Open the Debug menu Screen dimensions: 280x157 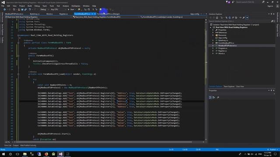click(37, 6)
